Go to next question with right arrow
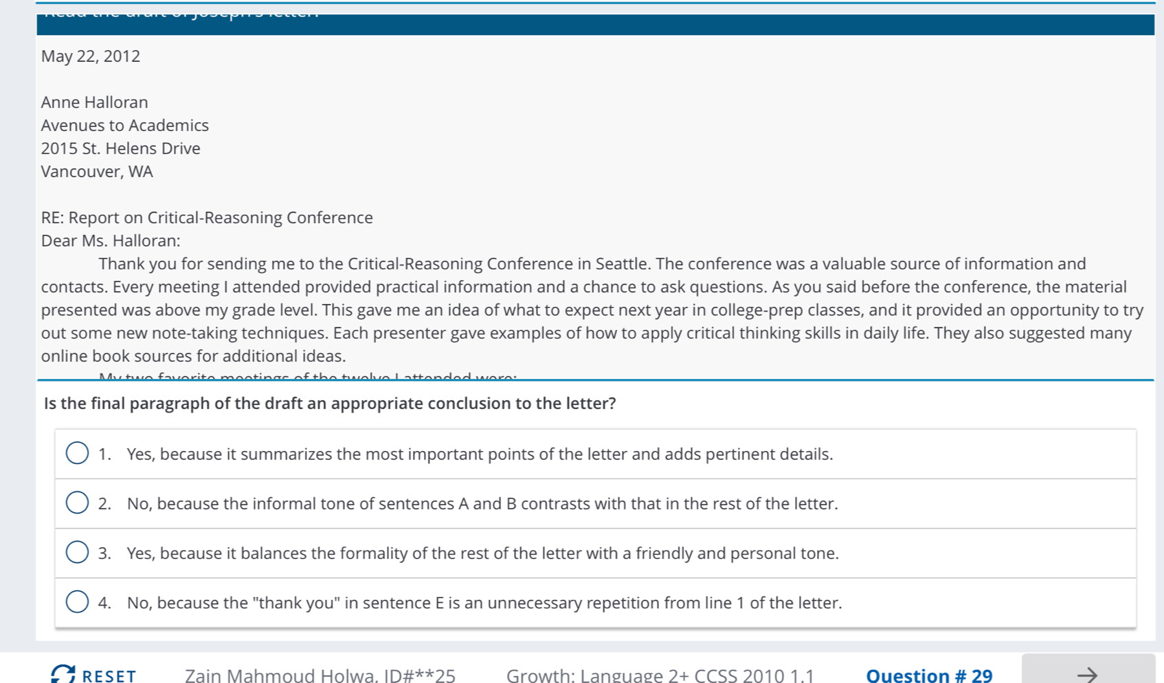 coord(1088,672)
